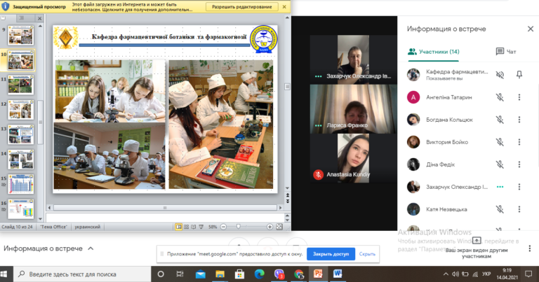Click horizontal scrollbar right arrow
Viewport: 539px width, 282px height.
(x=280, y=208)
